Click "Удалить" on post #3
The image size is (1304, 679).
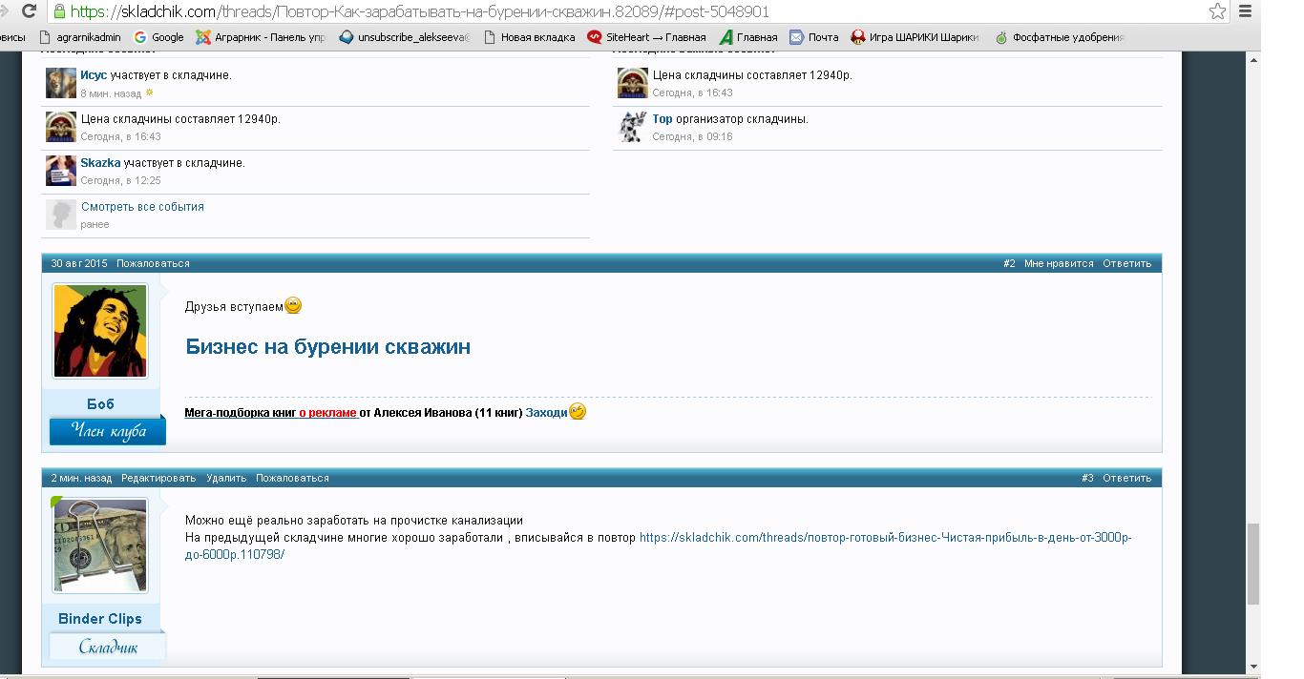226,478
